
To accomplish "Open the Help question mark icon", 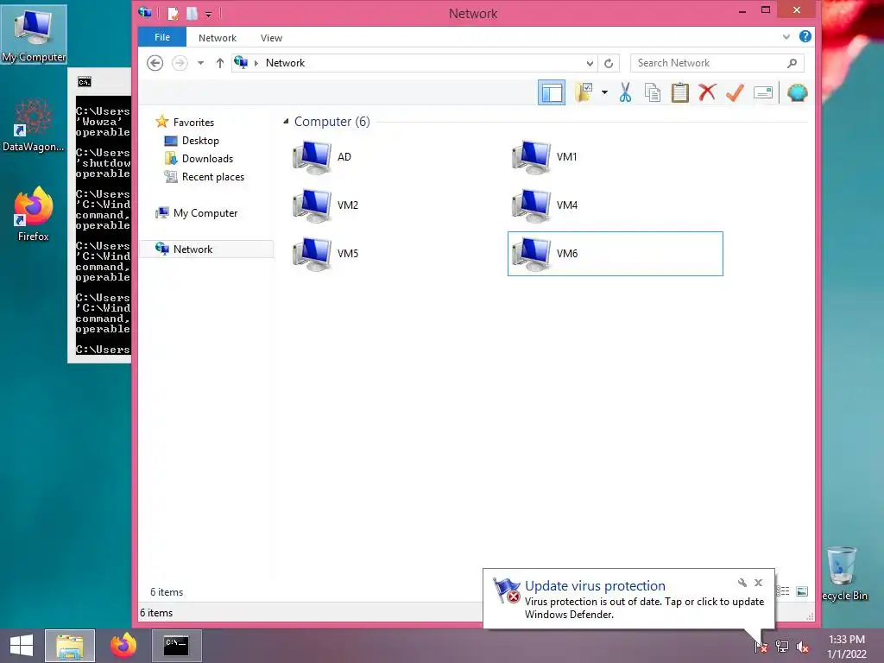I will click(x=805, y=36).
